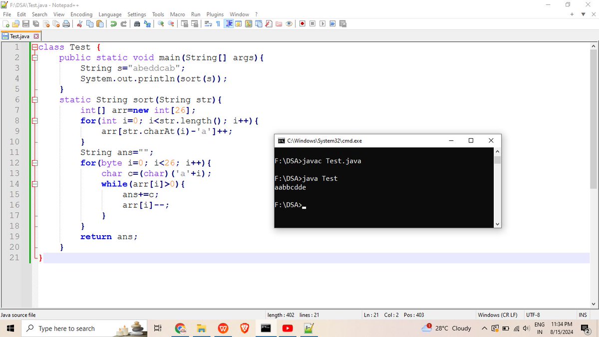The image size is (599, 337).
Task: Click the Redo arrow icon
Action: [123, 24]
